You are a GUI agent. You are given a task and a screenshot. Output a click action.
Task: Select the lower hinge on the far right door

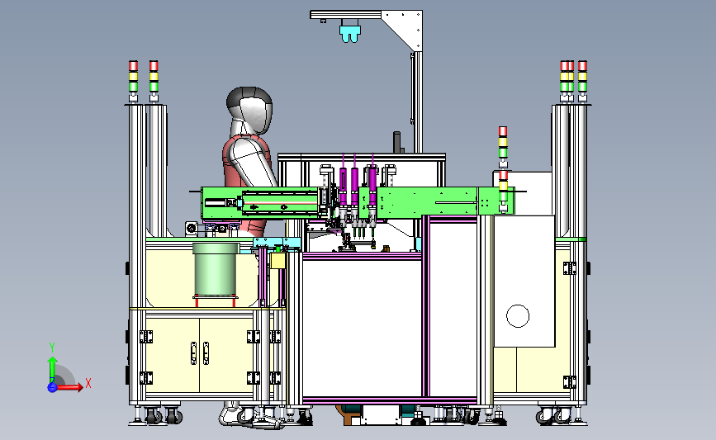(570, 382)
